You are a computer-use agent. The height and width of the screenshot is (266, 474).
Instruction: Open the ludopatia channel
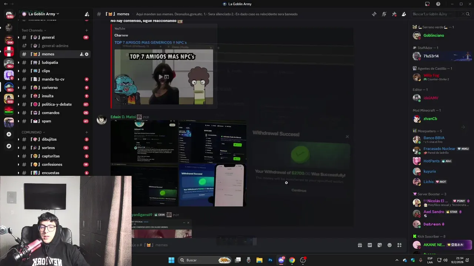click(x=55, y=62)
